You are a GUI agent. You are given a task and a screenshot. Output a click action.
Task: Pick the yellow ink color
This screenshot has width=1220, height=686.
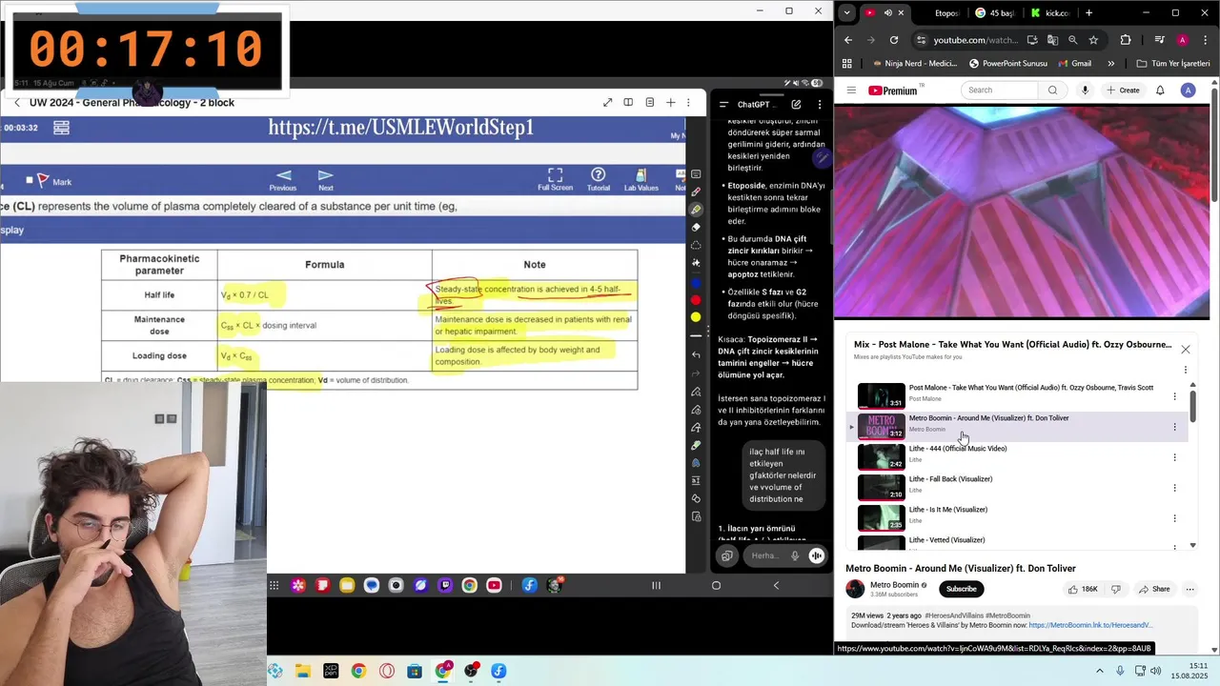pos(696,316)
